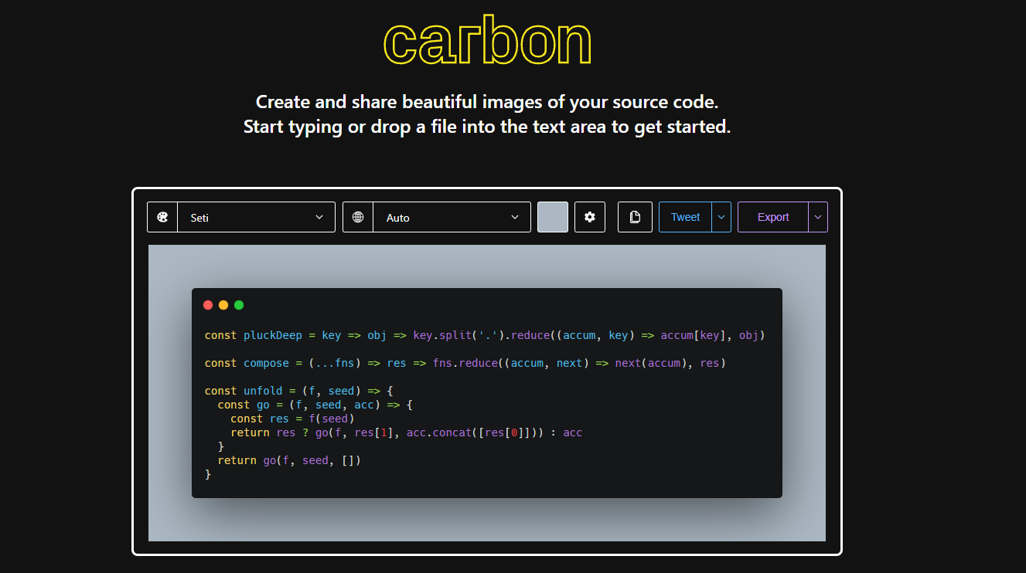Click the 'Start typing or drop a file' text
This screenshot has height=573, width=1026.
click(487, 127)
